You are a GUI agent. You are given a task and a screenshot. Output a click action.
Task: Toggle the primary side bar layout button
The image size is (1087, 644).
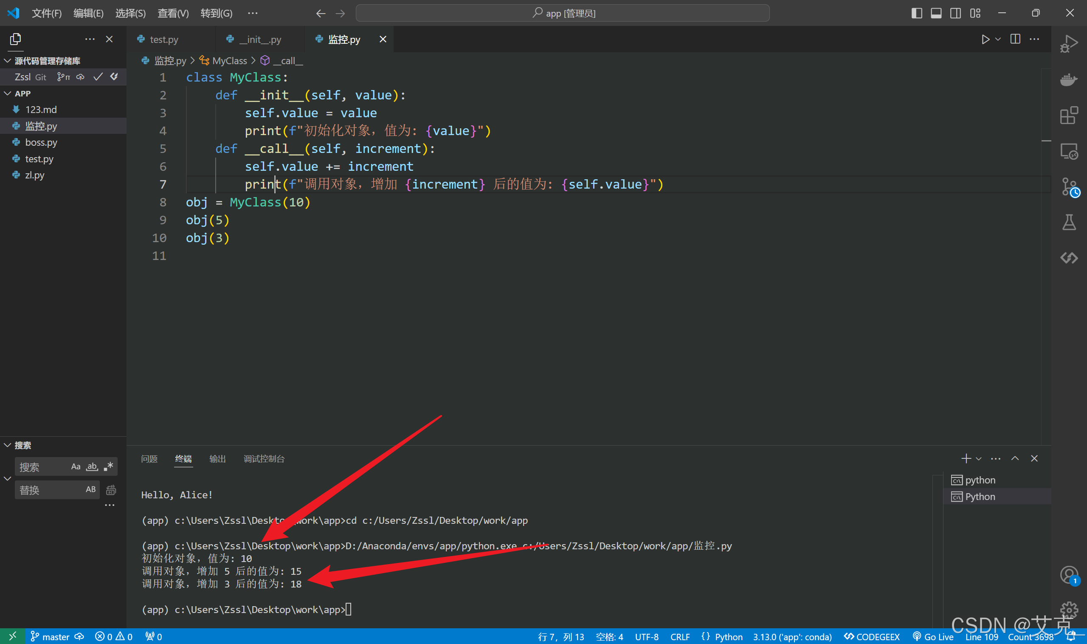tap(917, 13)
